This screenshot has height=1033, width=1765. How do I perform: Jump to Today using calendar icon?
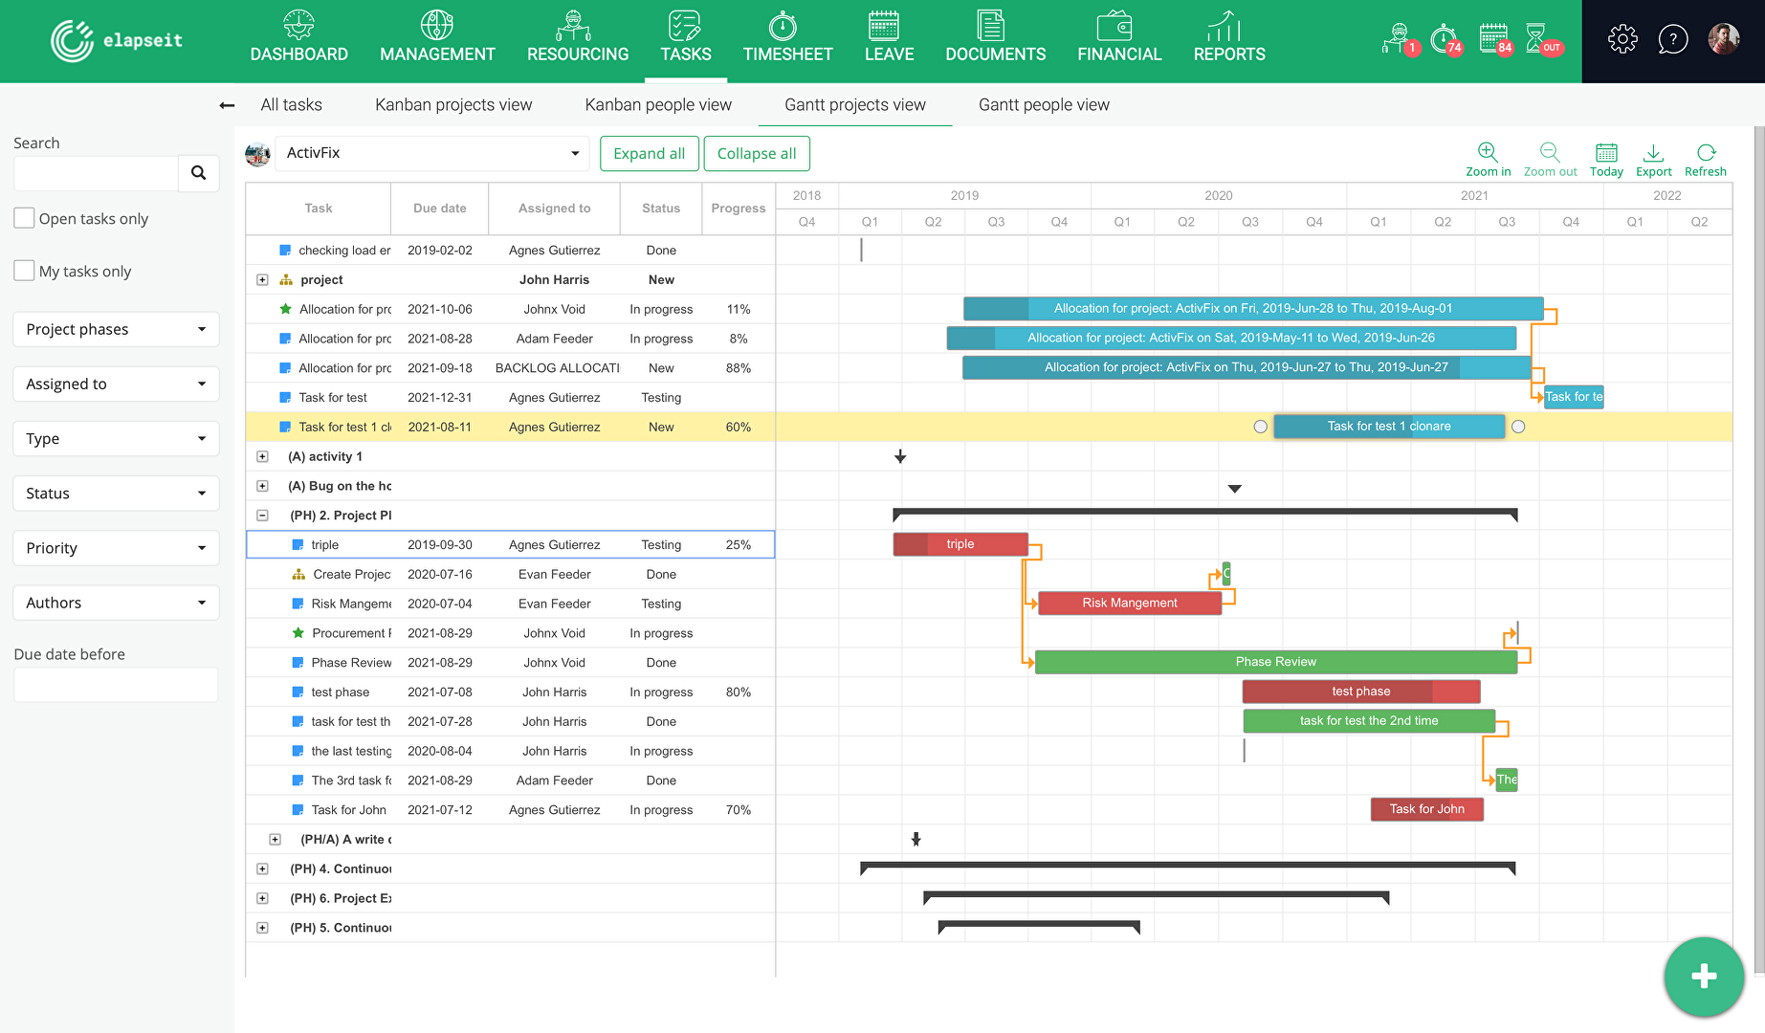click(1606, 152)
